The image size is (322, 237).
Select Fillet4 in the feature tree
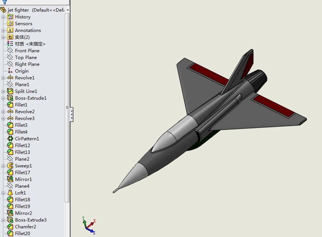pos(21,132)
